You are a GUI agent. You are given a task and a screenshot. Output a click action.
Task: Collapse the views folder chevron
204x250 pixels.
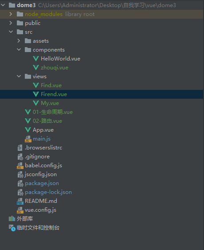click(x=19, y=76)
